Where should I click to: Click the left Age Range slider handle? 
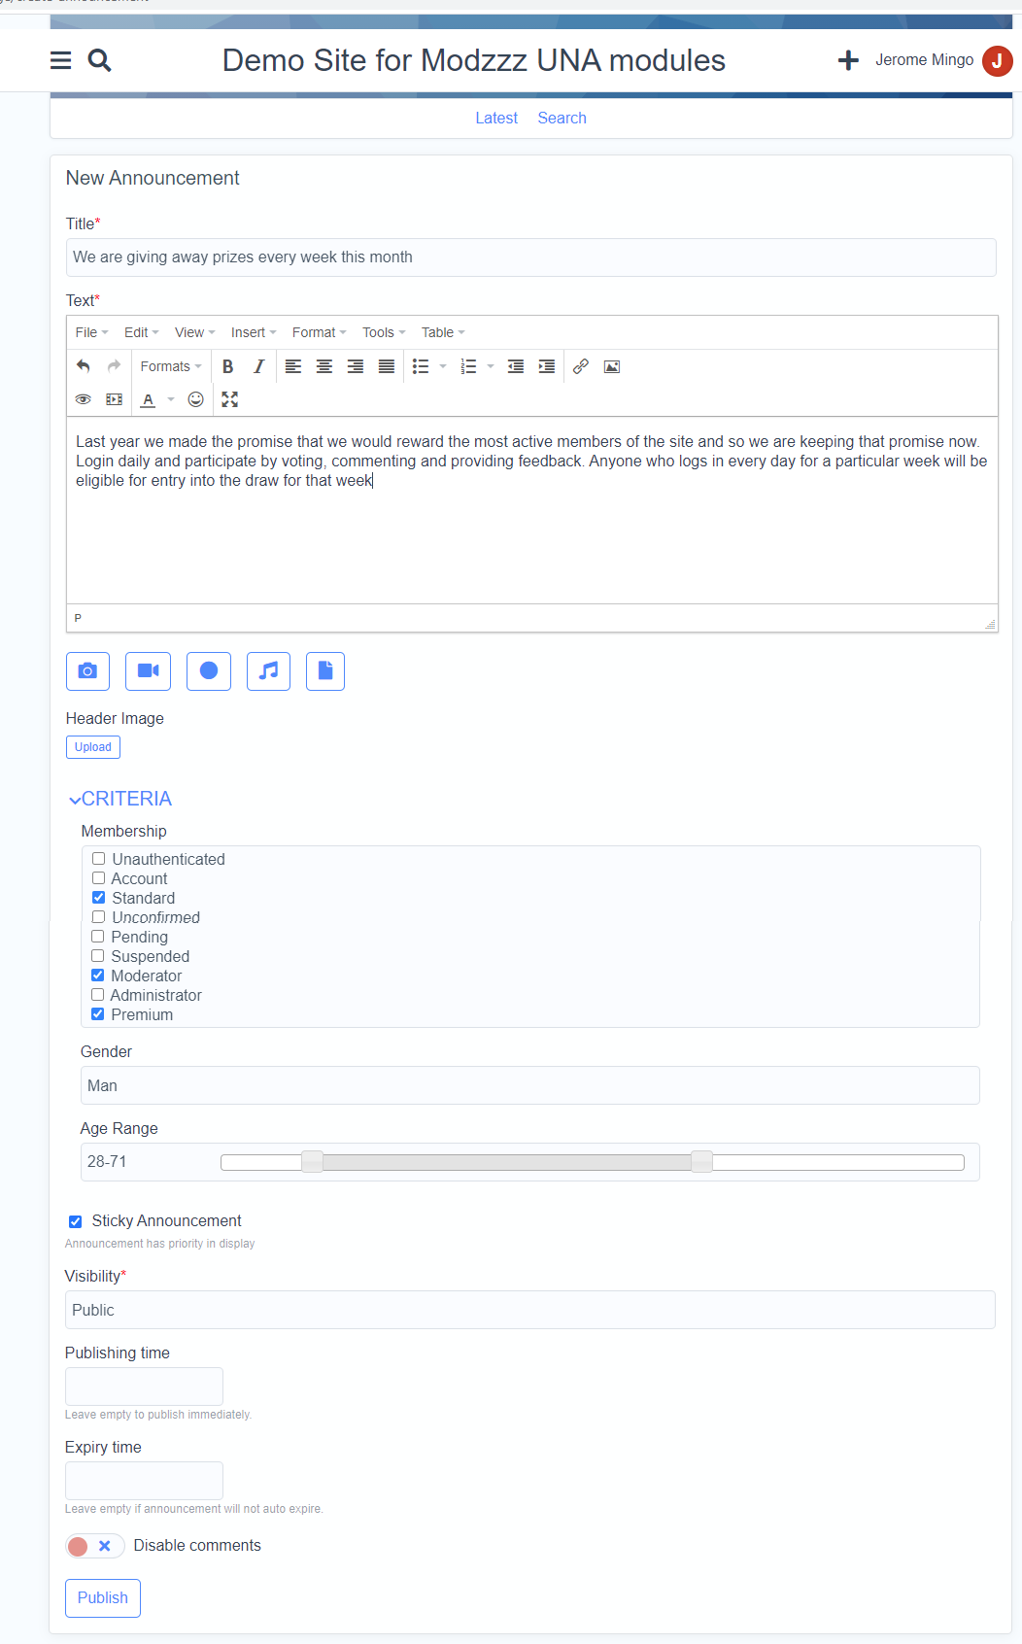coord(312,1162)
